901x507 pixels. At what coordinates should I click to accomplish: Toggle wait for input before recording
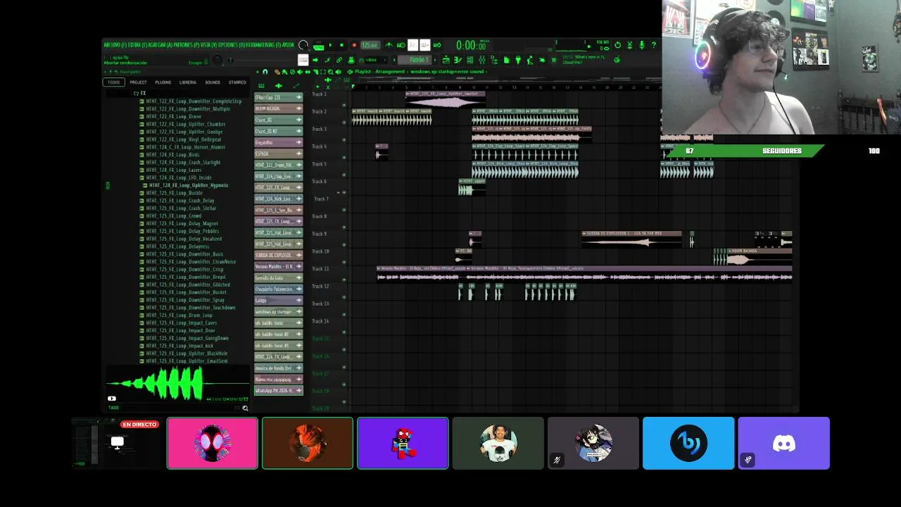(401, 45)
